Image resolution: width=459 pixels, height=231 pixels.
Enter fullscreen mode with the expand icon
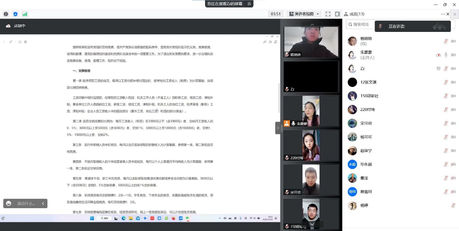tap(328, 14)
